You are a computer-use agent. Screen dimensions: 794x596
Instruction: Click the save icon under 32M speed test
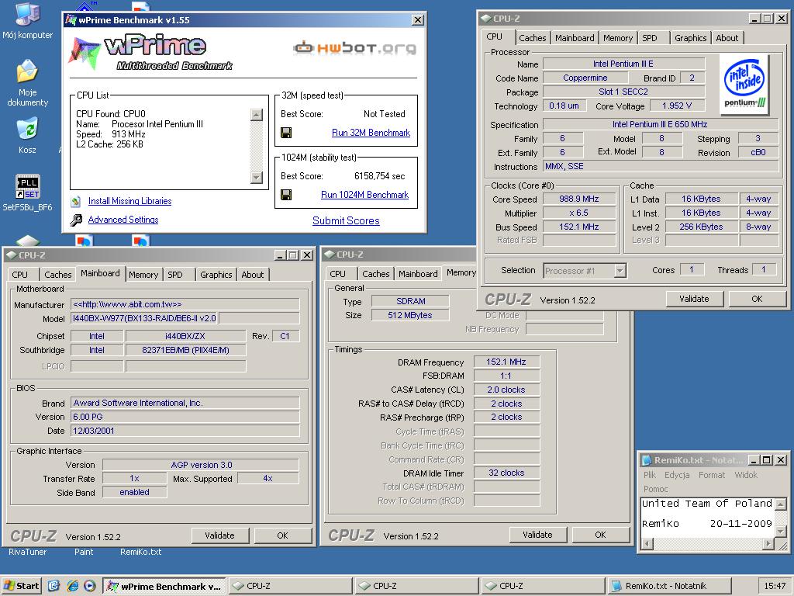(286, 133)
